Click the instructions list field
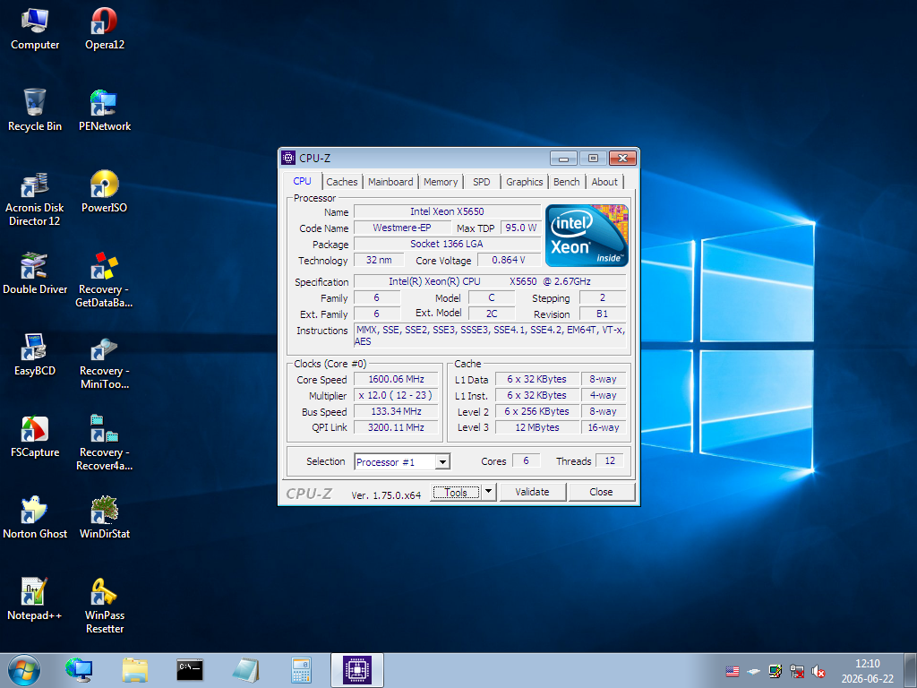The height and width of the screenshot is (688, 917). [x=490, y=336]
